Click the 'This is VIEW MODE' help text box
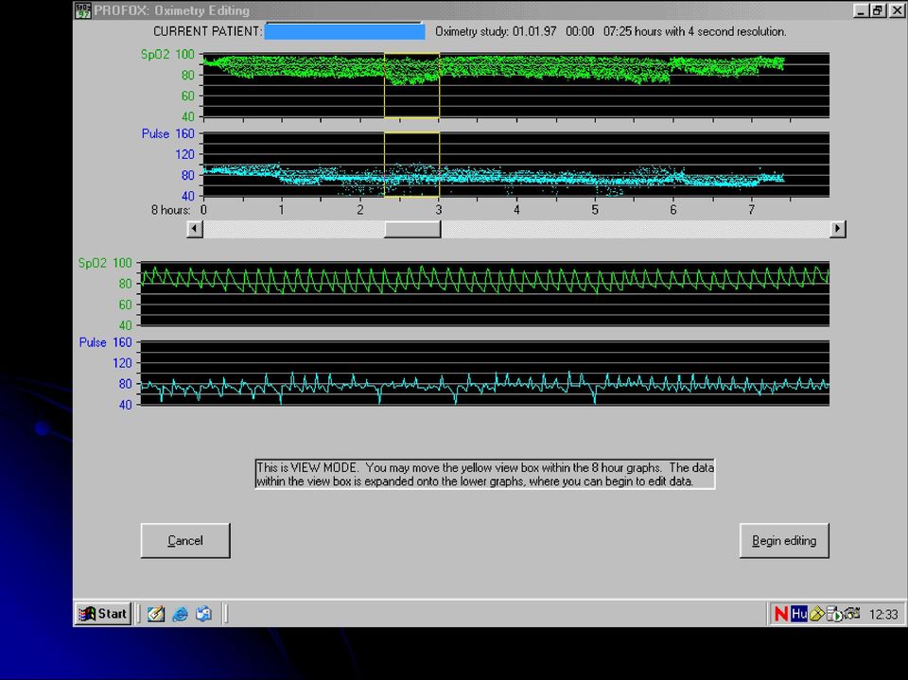908x680 pixels. tap(485, 475)
